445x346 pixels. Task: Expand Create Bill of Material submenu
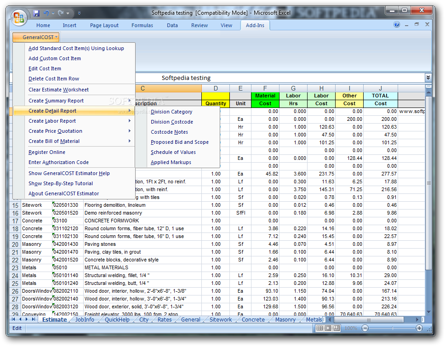pos(74,141)
